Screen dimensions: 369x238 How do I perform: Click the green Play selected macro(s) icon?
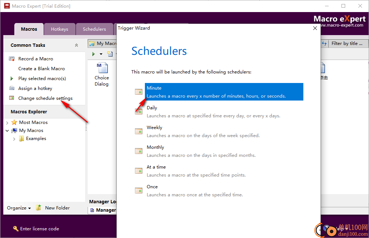pyautogui.click(x=12, y=79)
